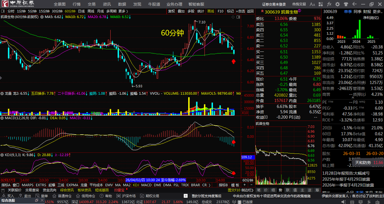
Task: Select the MACD indicator tab
Action: (x=147, y=185)
